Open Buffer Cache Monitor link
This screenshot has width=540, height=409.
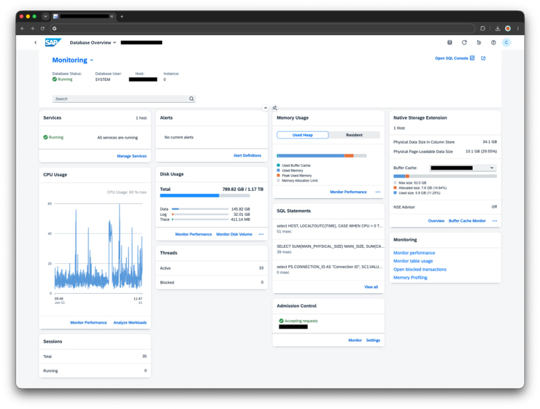tap(467, 221)
